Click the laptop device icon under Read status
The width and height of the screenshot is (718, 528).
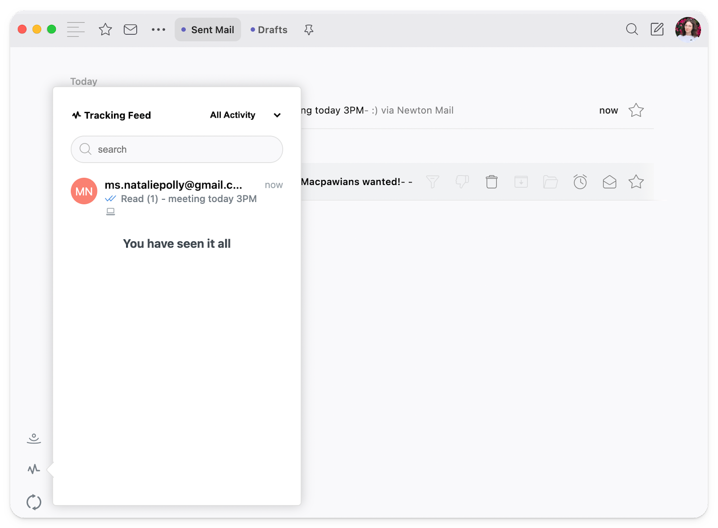[x=110, y=211]
